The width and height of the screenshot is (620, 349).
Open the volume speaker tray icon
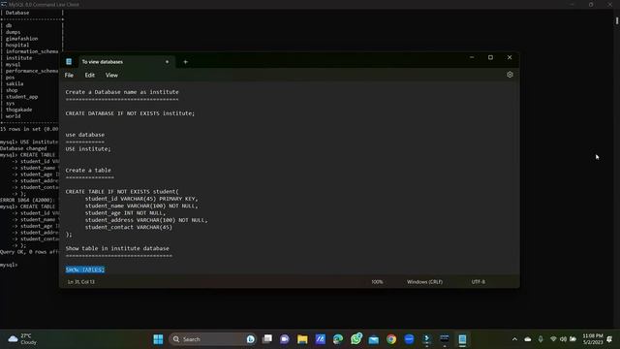point(563,339)
